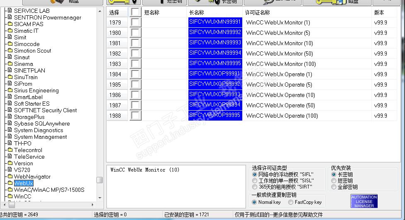Tick the checkbox for WebUx Operate (1) row
This screenshot has height=220, width=405.
click(135, 74)
